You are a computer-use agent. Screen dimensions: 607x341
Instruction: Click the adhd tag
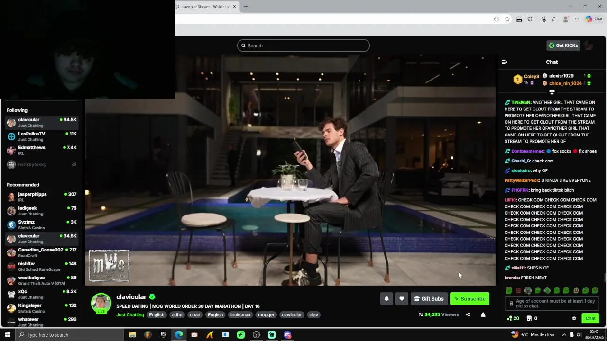[177, 315]
